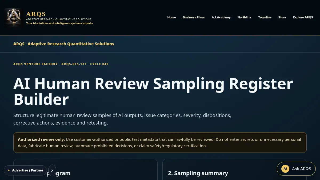Click the 2. Sampling summary heading
This screenshot has height=180, width=320.
pos(198,173)
